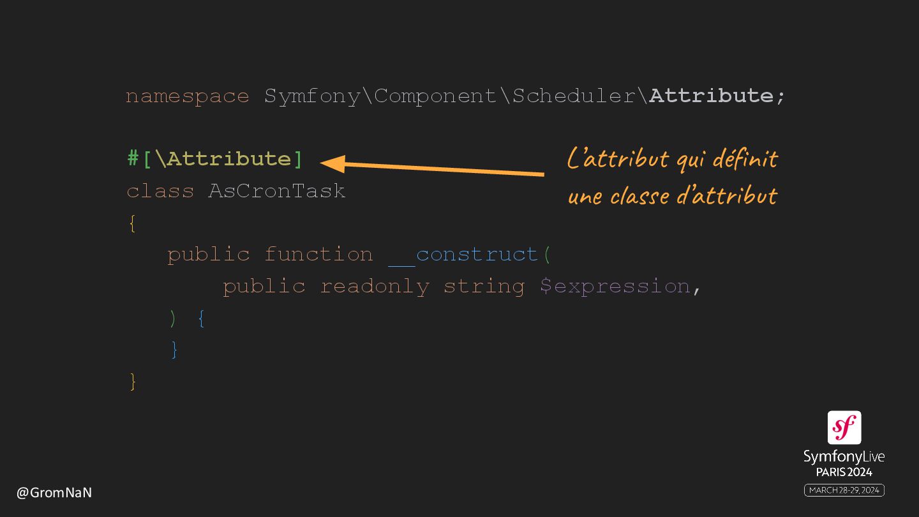Click the string type hint
The width and height of the screenshot is (919, 517).
(x=484, y=287)
